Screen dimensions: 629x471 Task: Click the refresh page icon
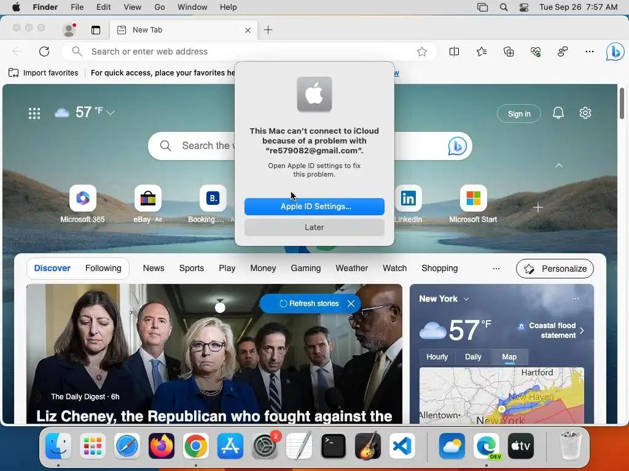point(44,52)
